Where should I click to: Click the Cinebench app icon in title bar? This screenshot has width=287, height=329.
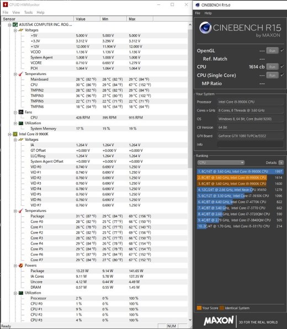pyautogui.click(x=198, y=5)
